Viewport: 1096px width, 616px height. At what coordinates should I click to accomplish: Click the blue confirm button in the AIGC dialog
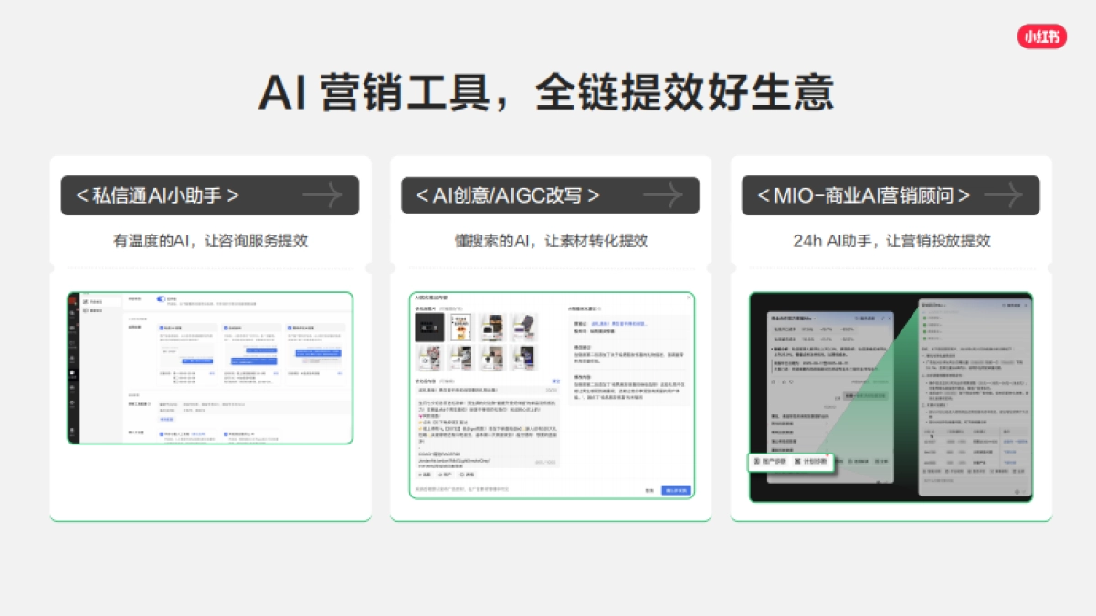(675, 490)
